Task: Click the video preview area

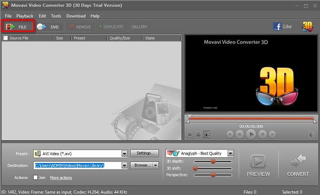Action: (x=251, y=74)
